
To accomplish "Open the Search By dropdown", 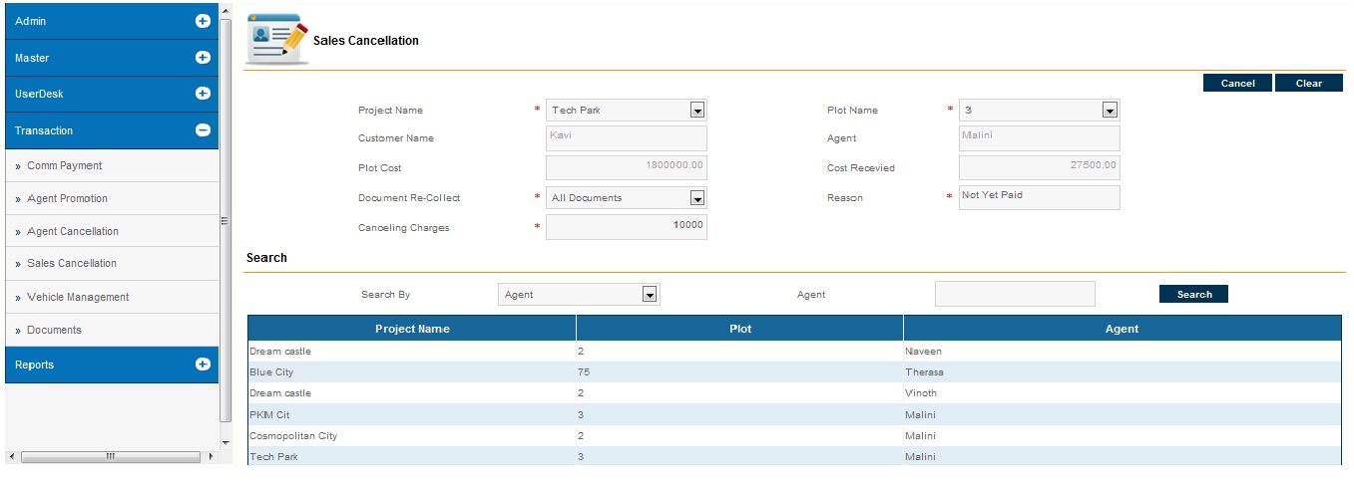I will click(650, 295).
